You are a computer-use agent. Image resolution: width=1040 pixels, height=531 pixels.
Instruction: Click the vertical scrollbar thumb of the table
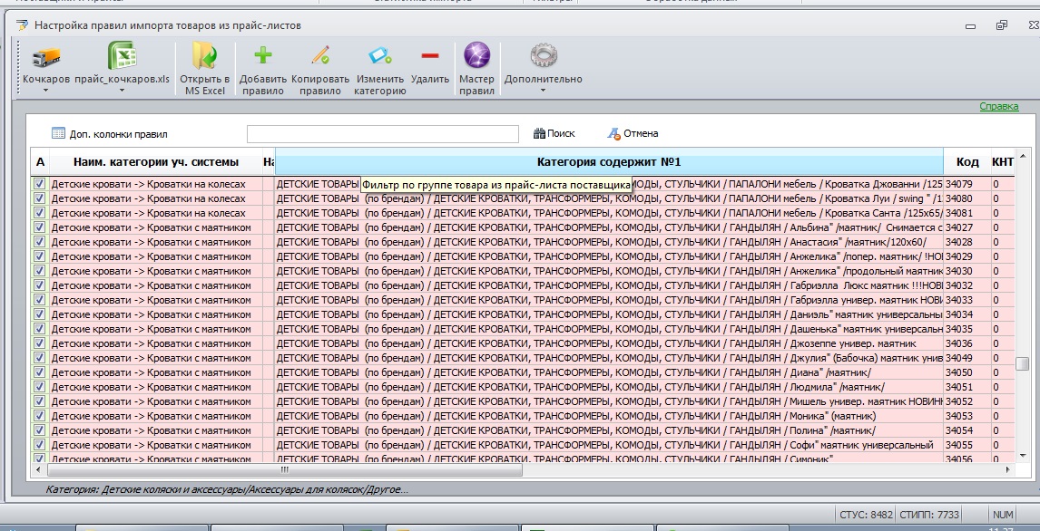point(1022,362)
